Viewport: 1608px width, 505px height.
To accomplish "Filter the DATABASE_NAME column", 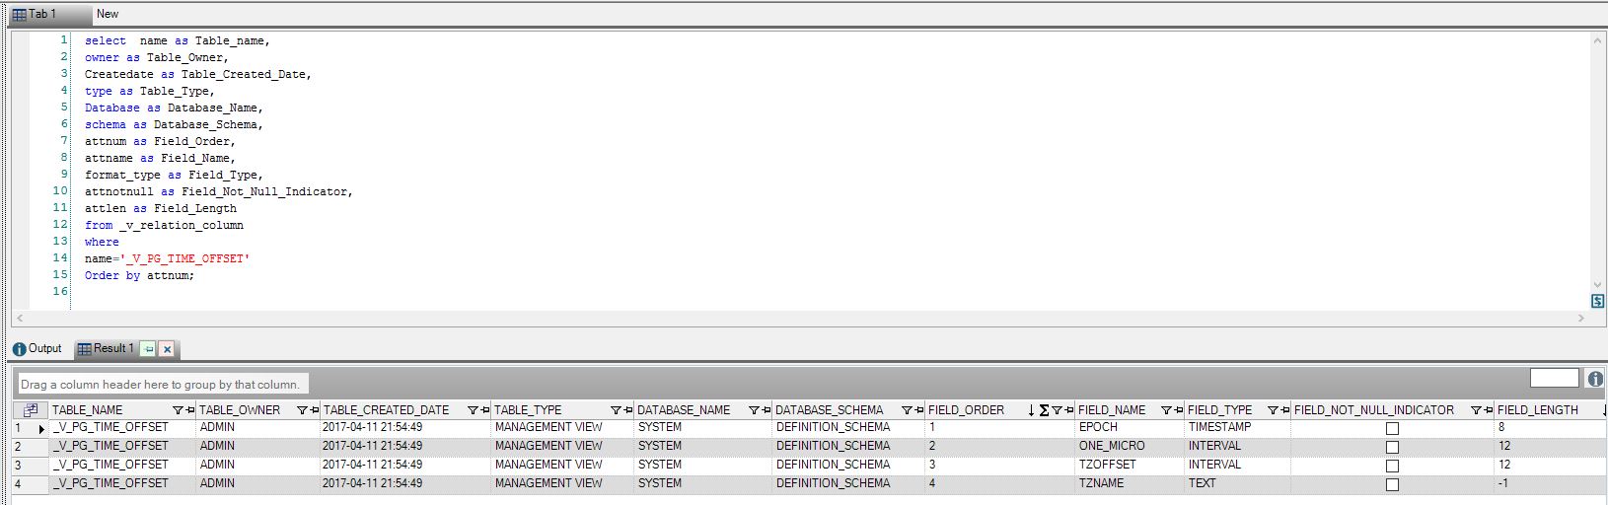I will tap(754, 410).
